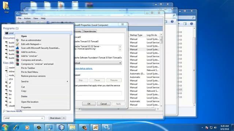This screenshot has width=234, height=131.
Task: Choose Open in the context menu
Action: pyautogui.click(x=24, y=36)
